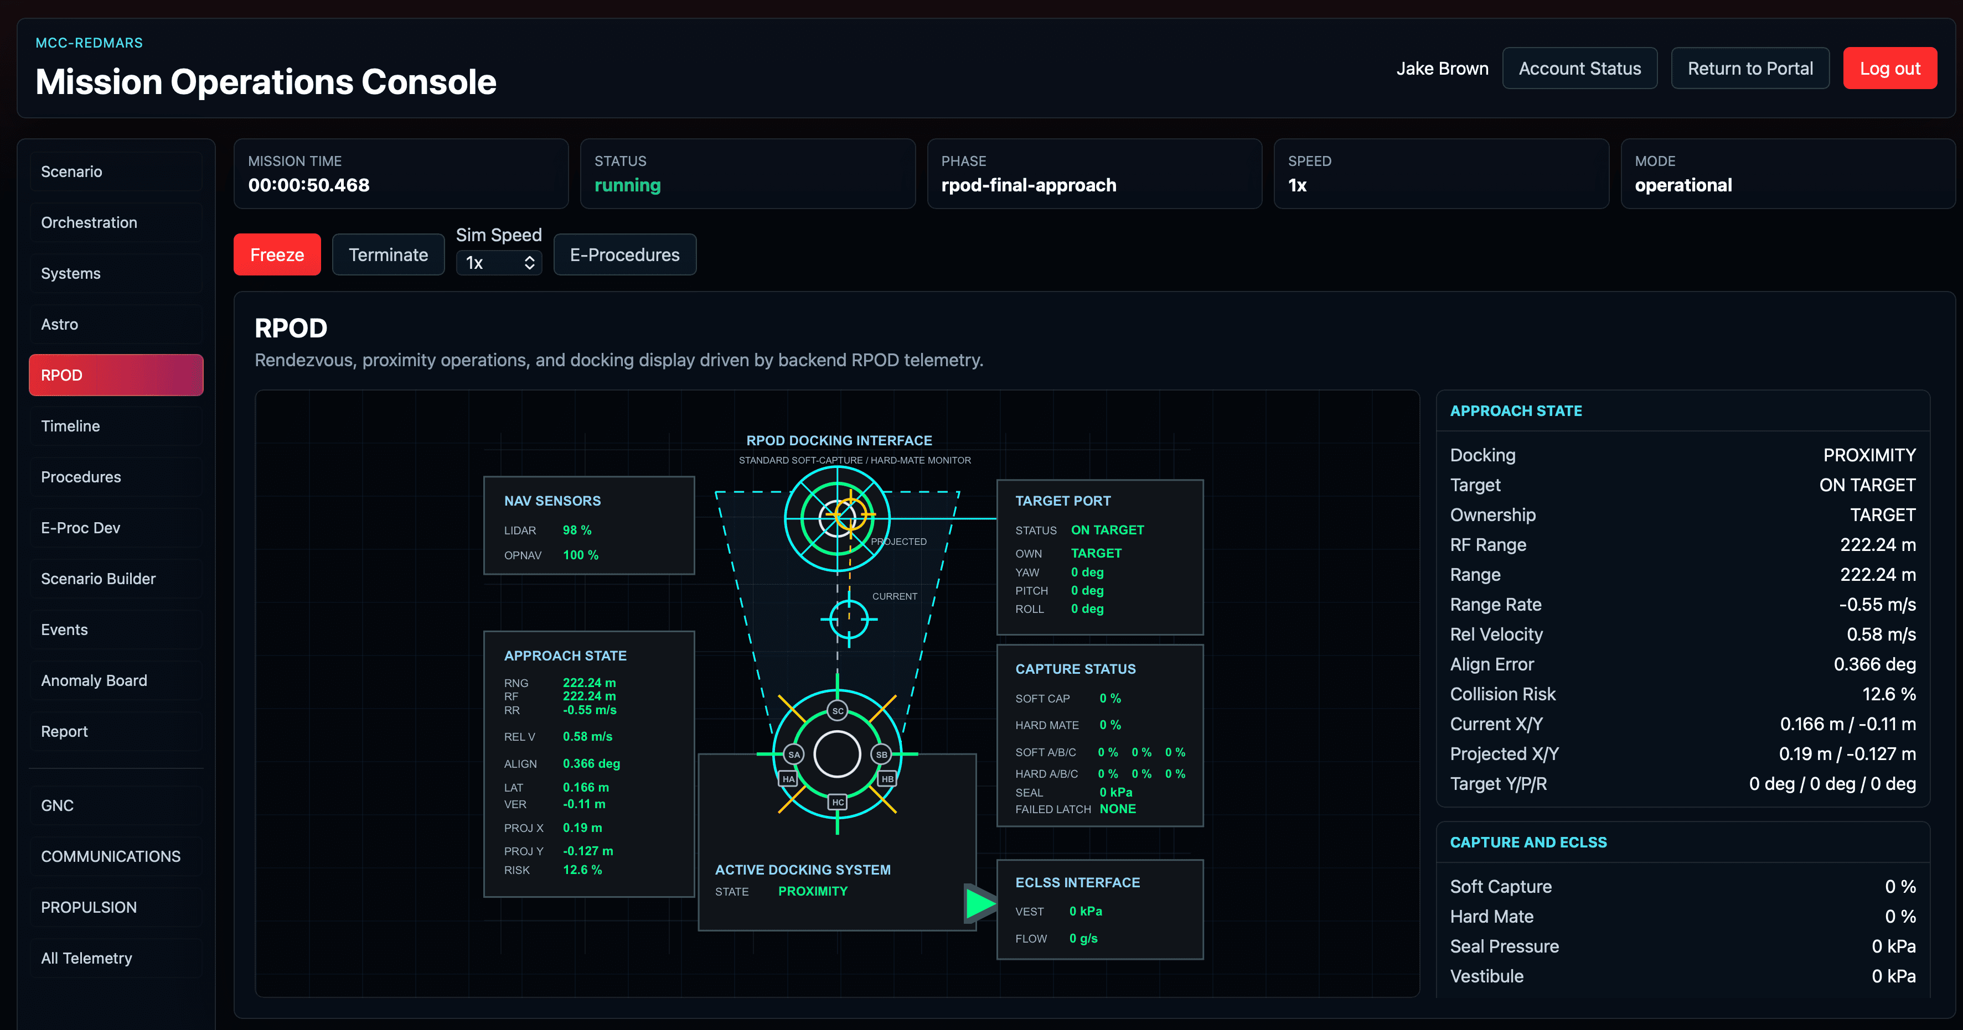1963x1030 pixels.
Task: Click the Rel Velocity 0.58 m/s value
Action: click(x=1881, y=634)
